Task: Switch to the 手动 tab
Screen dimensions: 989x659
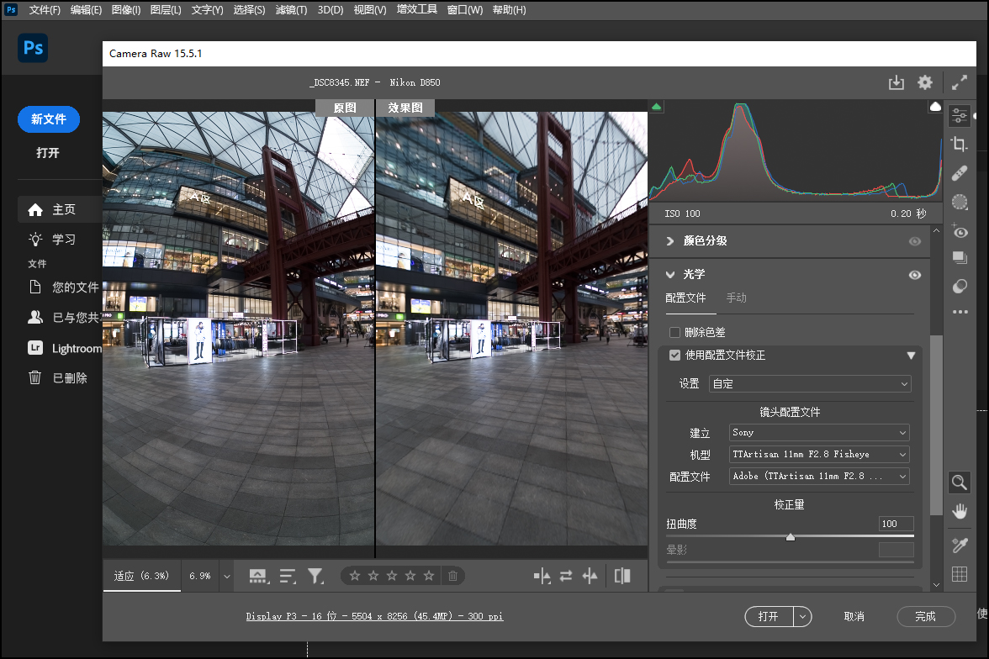Action: click(736, 298)
